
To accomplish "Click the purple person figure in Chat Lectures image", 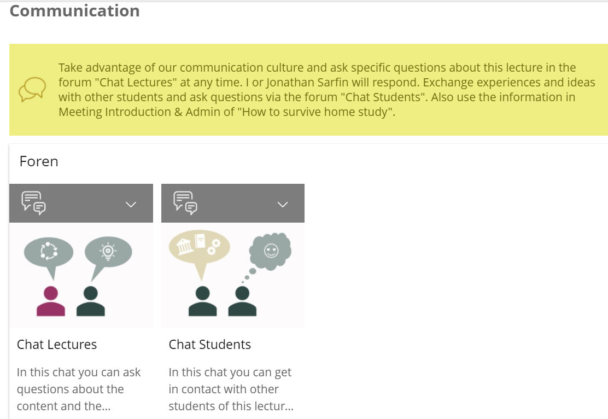I will [51, 301].
